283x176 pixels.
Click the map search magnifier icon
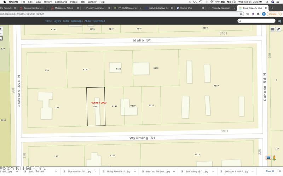[x=239, y=21]
